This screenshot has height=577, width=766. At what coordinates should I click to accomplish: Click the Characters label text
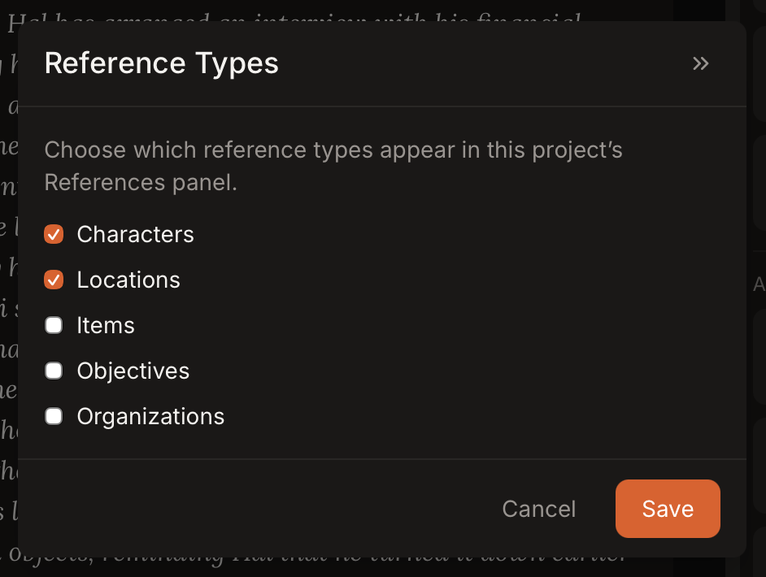pyautogui.click(x=135, y=234)
